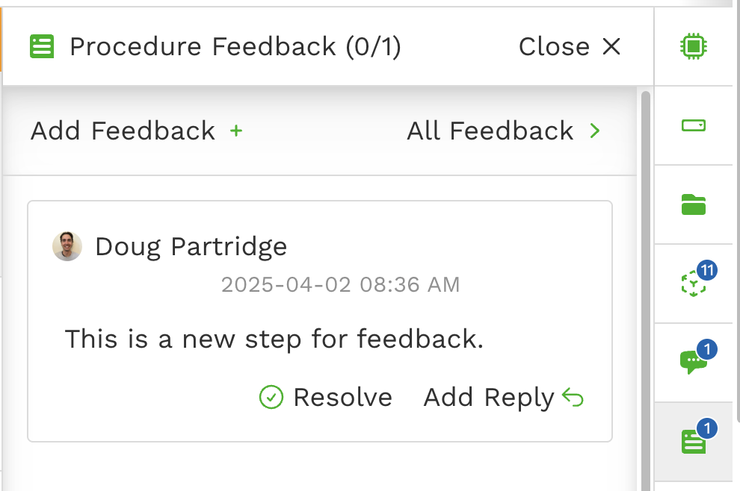740x491 pixels.
Task: Open the processor chip panel in sidebar
Action: point(694,47)
